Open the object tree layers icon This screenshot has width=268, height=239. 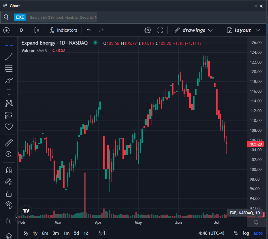(9, 236)
